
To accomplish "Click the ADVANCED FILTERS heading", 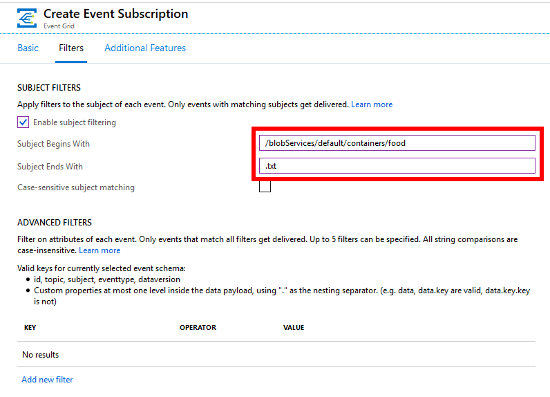I will (x=55, y=223).
